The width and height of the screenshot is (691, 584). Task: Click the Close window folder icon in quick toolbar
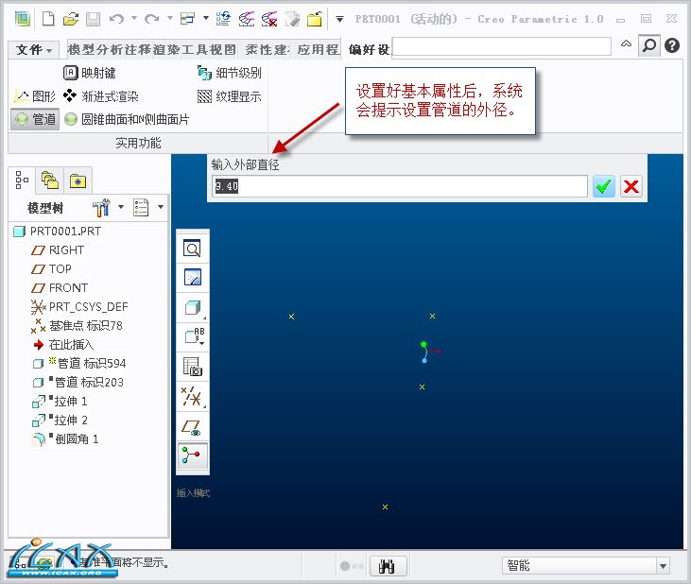[x=315, y=19]
